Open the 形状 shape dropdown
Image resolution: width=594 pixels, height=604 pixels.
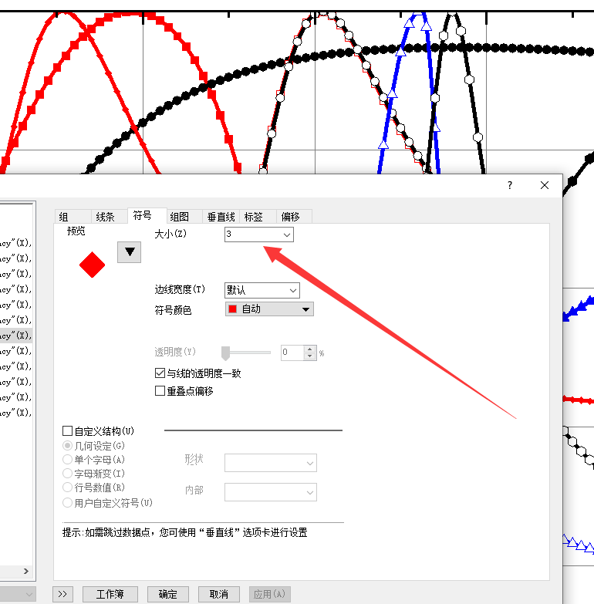tap(271, 463)
